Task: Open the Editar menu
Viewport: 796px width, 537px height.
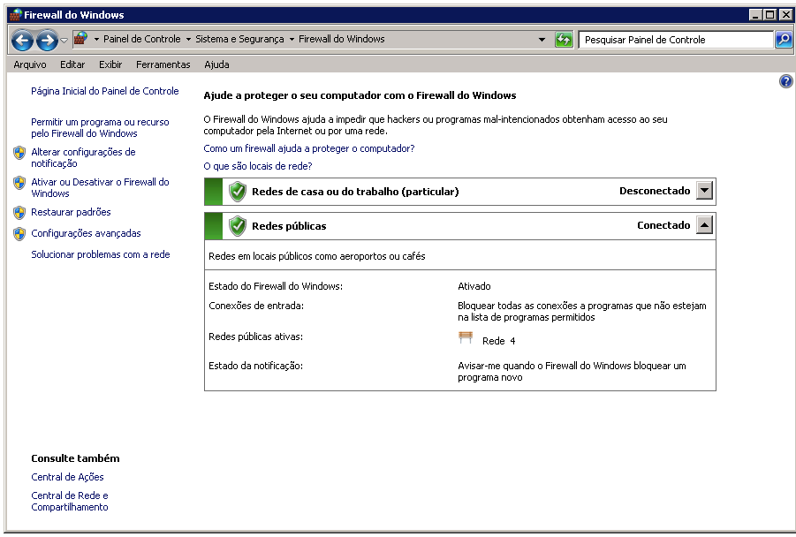Action: [x=72, y=64]
